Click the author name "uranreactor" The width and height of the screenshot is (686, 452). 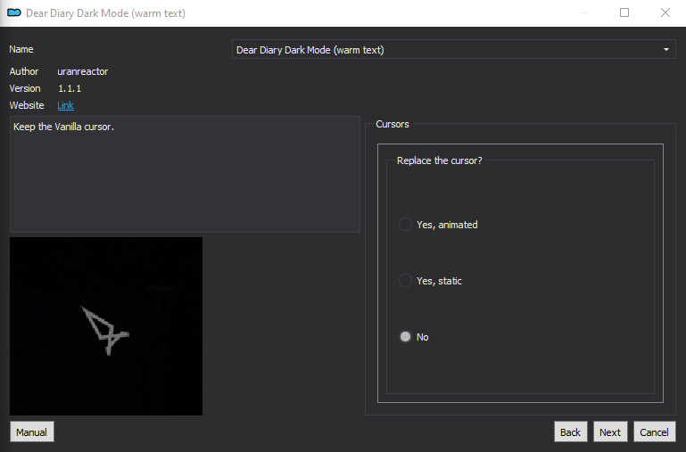click(x=83, y=71)
